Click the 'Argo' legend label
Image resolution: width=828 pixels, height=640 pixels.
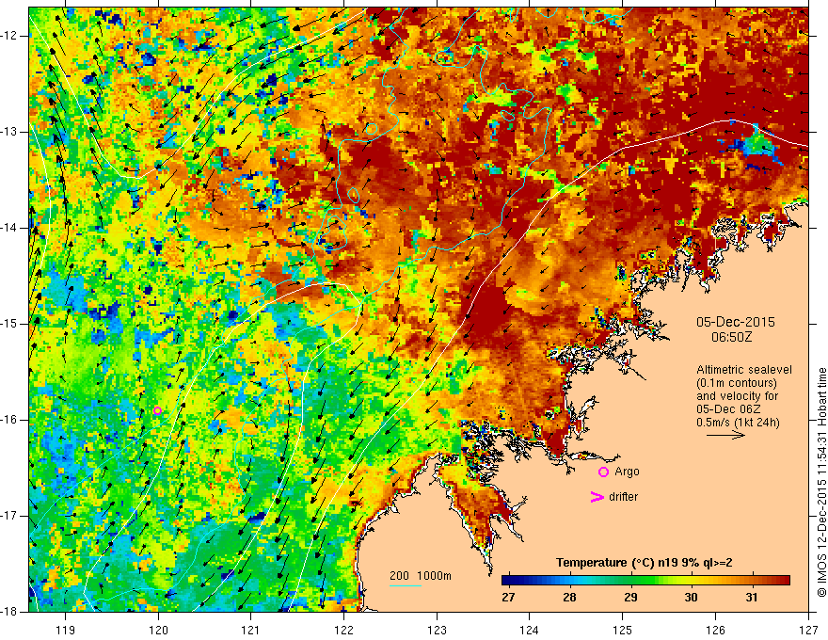627,472
